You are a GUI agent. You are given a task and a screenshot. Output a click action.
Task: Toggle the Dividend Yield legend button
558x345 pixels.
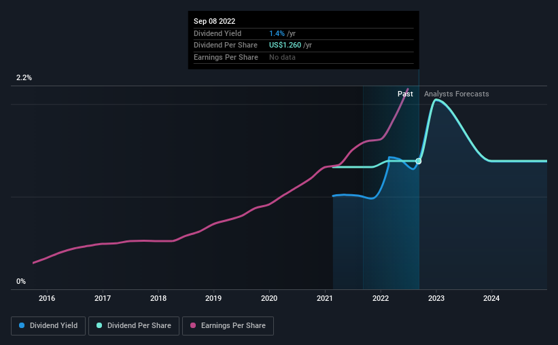(x=48, y=325)
